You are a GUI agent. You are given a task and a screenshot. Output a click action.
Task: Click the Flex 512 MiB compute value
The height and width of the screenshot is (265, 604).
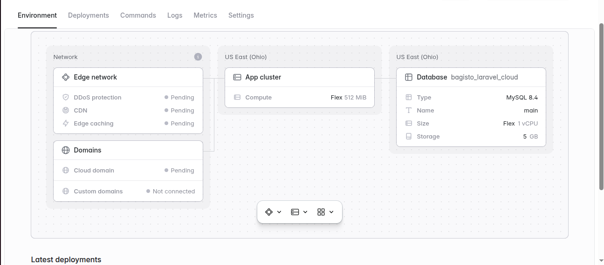tap(349, 98)
